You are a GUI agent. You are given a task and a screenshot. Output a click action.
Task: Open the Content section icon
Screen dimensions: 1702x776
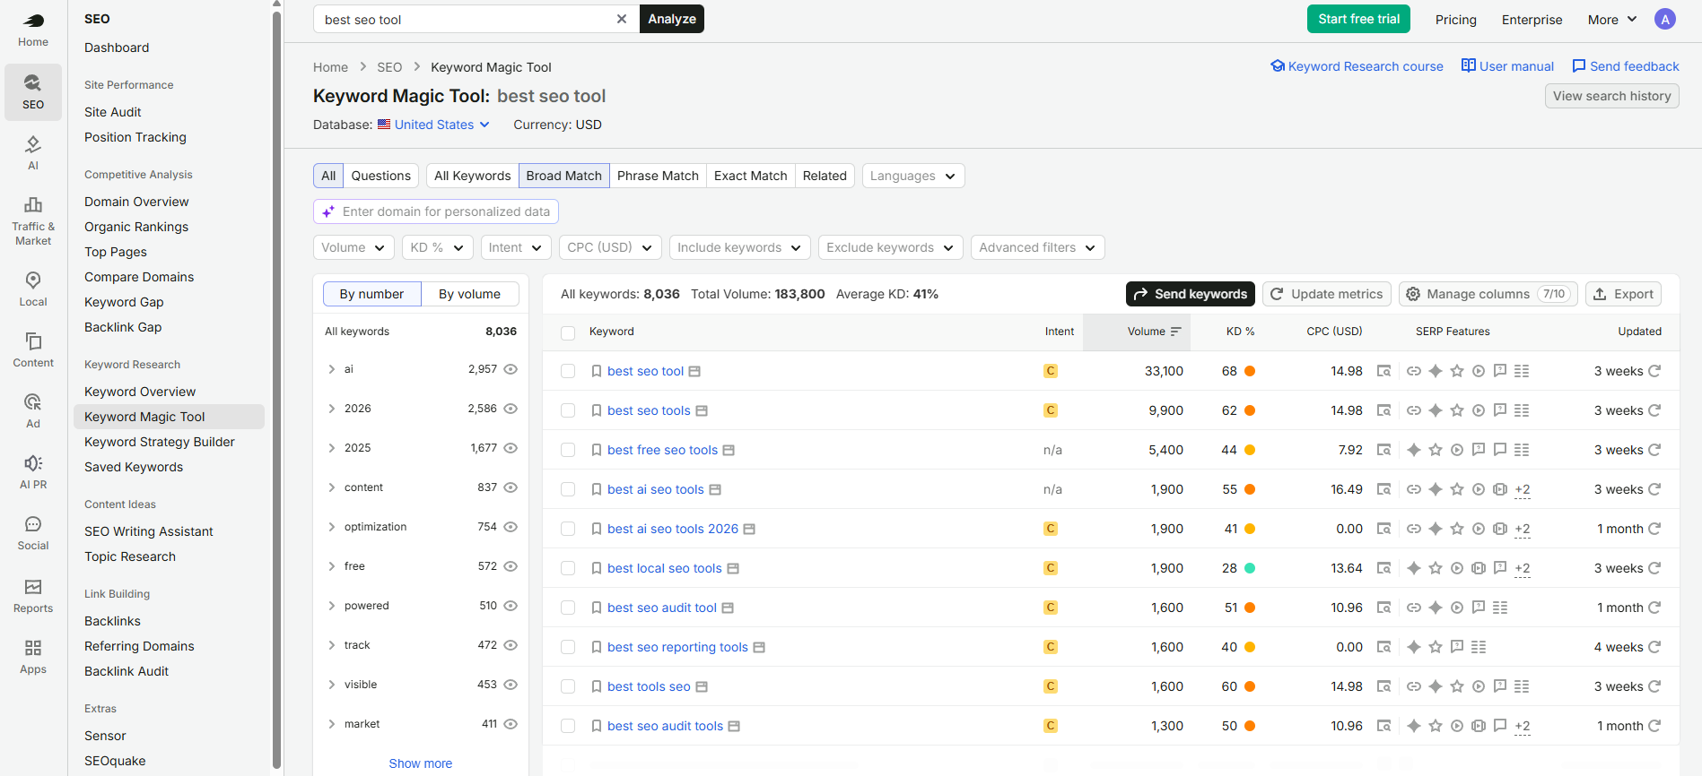33,341
